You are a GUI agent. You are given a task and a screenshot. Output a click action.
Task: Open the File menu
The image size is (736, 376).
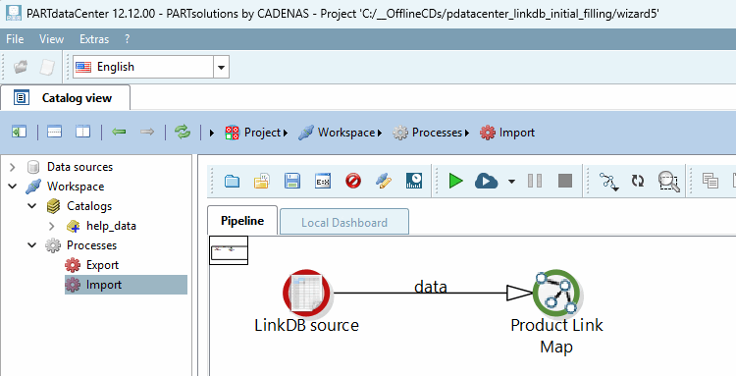[15, 39]
